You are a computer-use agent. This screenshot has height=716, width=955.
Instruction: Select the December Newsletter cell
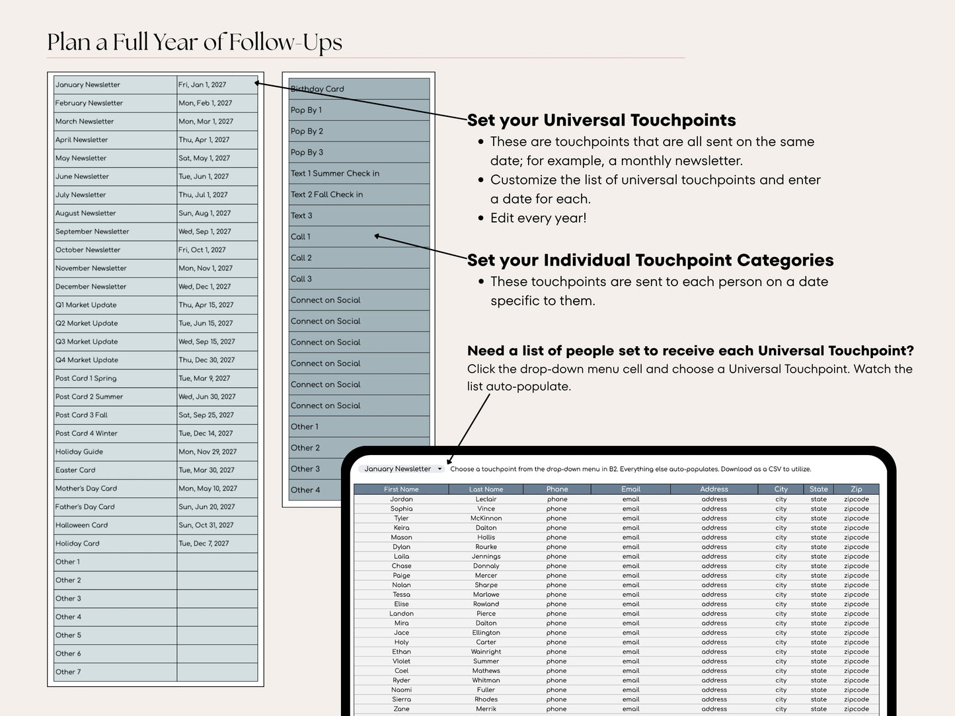pos(115,287)
